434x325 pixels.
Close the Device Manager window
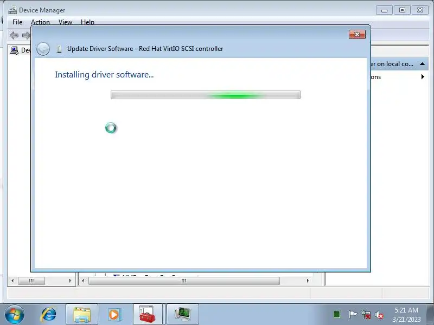pos(420,10)
